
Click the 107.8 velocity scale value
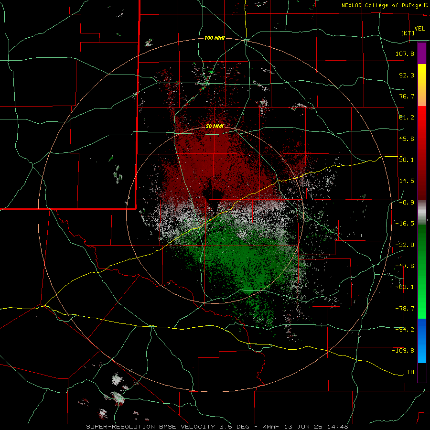pyautogui.click(x=405, y=54)
